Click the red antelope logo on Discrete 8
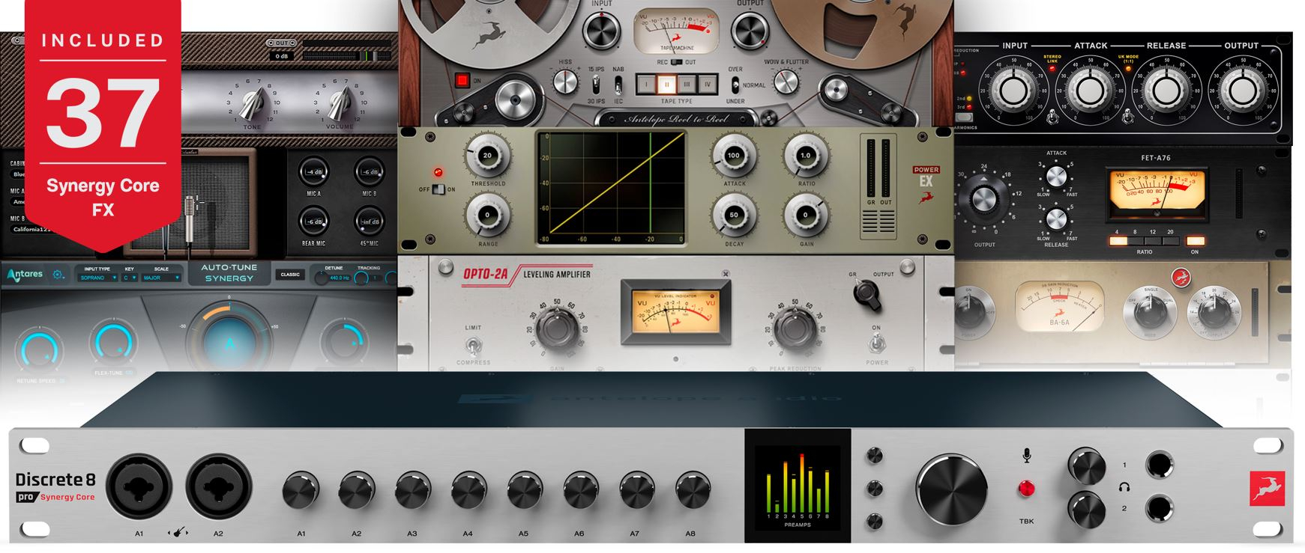This screenshot has width=1305, height=553. click(1268, 489)
